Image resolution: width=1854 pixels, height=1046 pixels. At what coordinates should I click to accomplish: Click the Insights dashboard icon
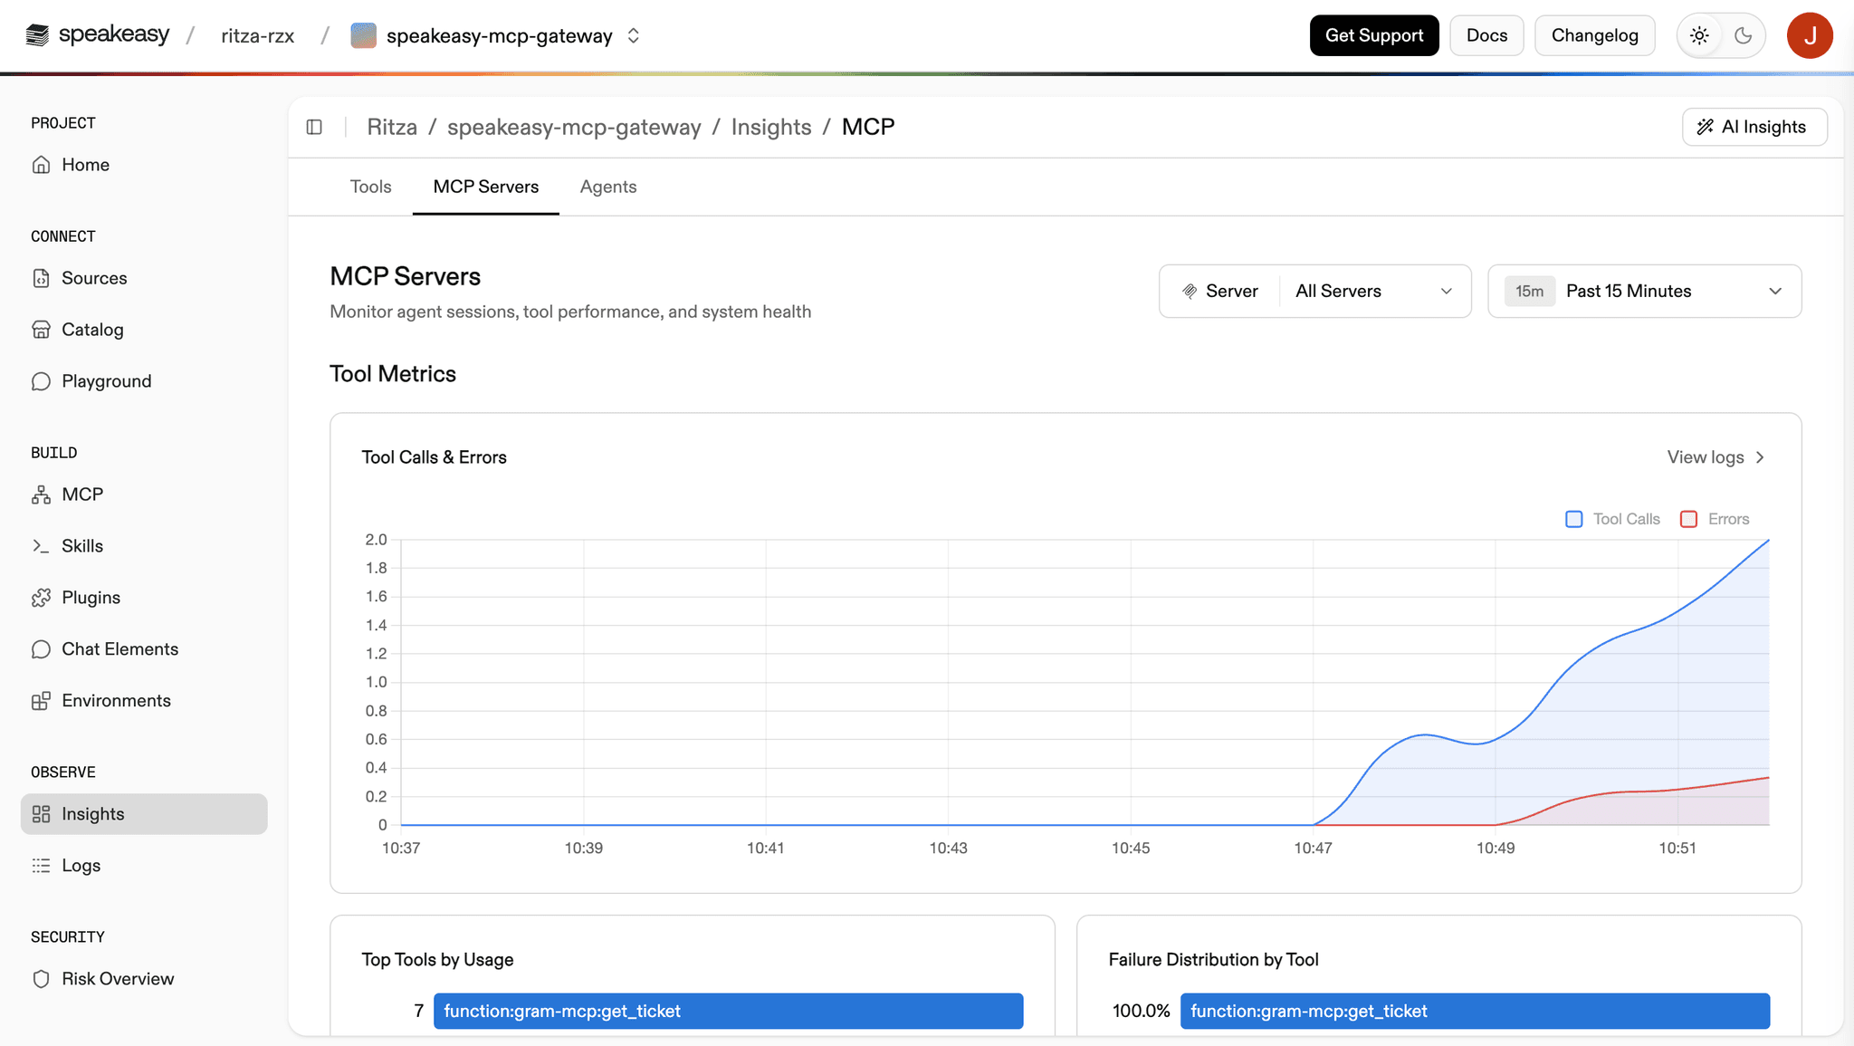[41, 814]
